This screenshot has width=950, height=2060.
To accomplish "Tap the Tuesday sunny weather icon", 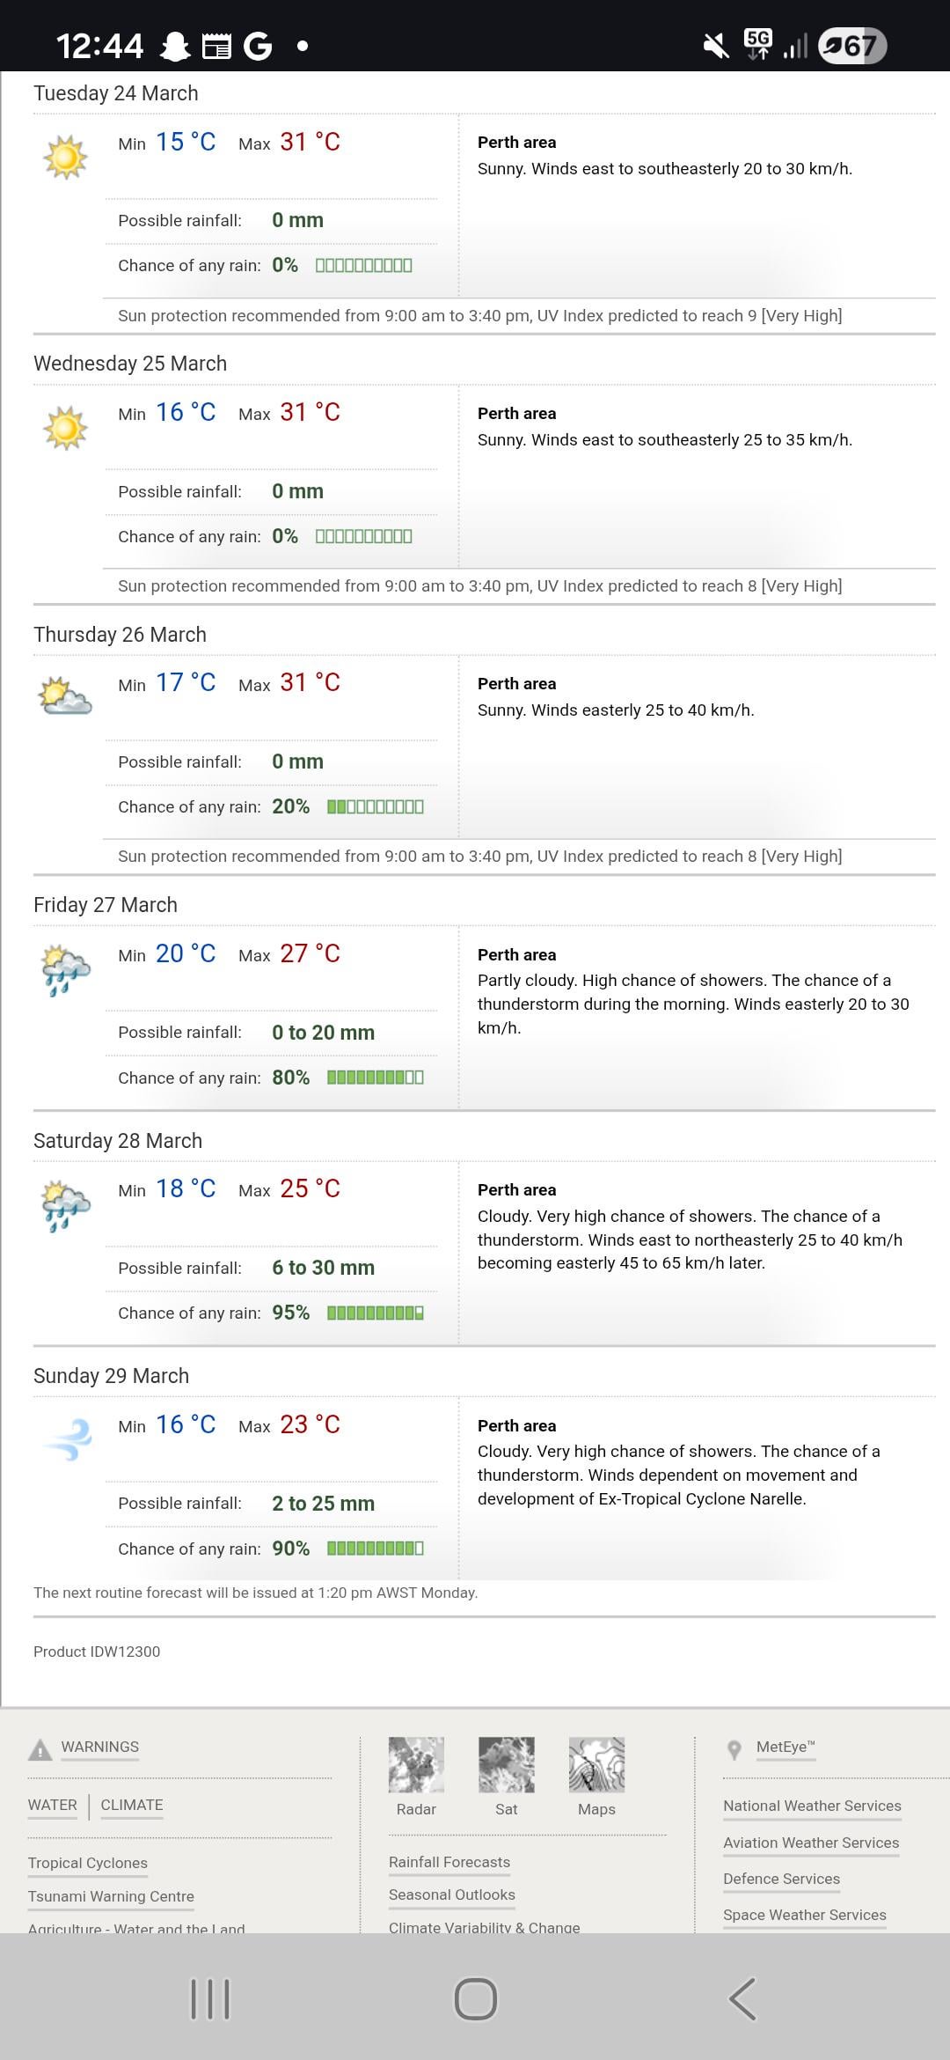I will point(65,158).
